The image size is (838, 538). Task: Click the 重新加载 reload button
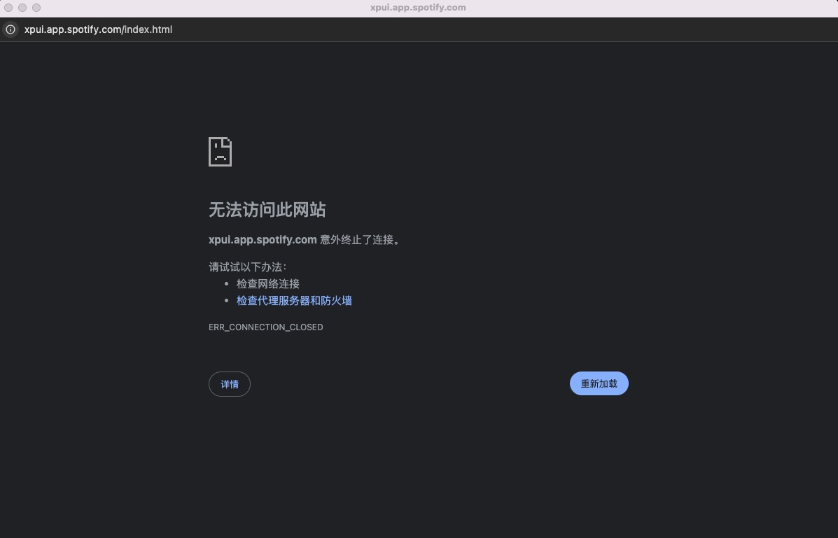coord(599,383)
